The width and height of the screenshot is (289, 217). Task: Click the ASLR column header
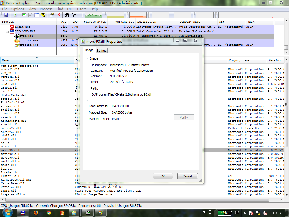pyautogui.click(x=260, y=21)
